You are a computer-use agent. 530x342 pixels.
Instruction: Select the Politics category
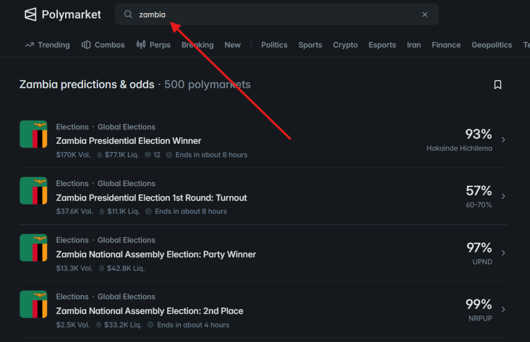(x=274, y=45)
